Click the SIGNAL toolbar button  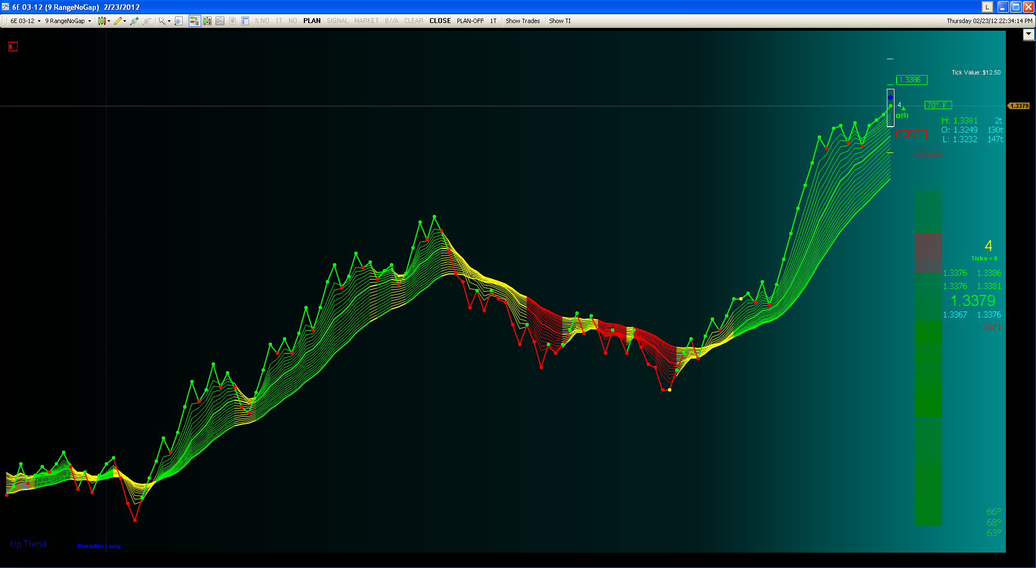tap(337, 21)
